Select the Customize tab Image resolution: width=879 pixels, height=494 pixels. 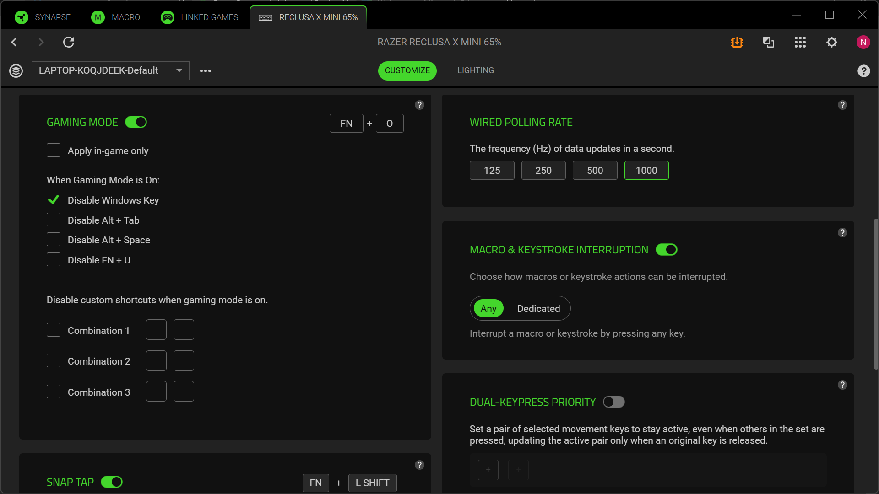click(x=407, y=70)
